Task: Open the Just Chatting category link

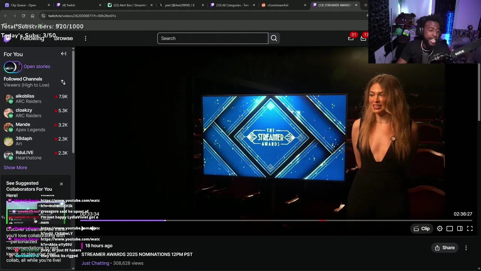Action: click(95, 263)
